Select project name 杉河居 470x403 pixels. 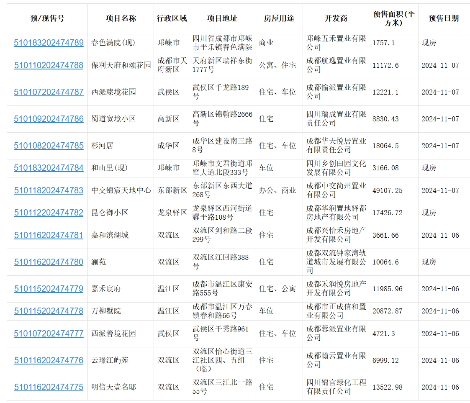pyautogui.click(x=102, y=146)
